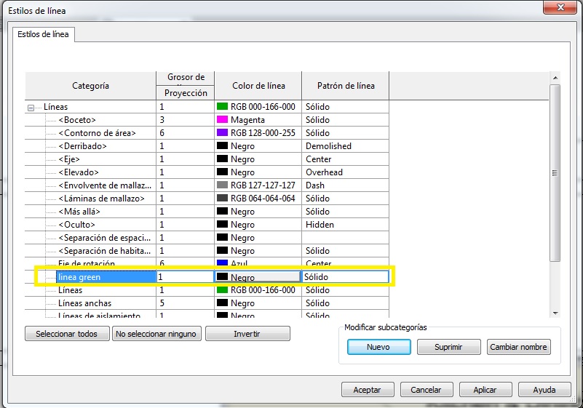The height and width of the screenshot is (408, 583).
Task: Click the Negro color button for línea green
Action: [257, 277]
